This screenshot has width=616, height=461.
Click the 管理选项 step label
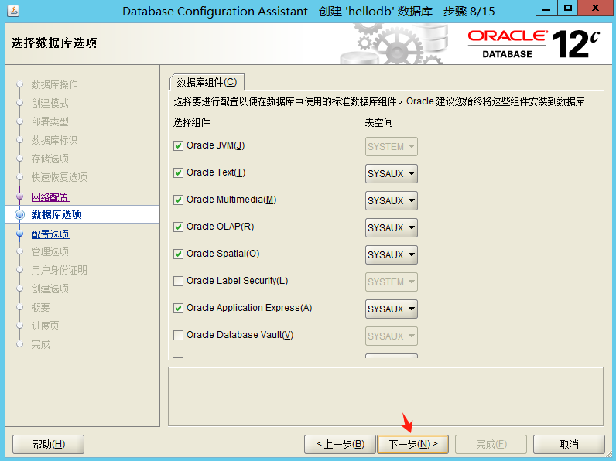pyautogui.click(x=50, y=251)
